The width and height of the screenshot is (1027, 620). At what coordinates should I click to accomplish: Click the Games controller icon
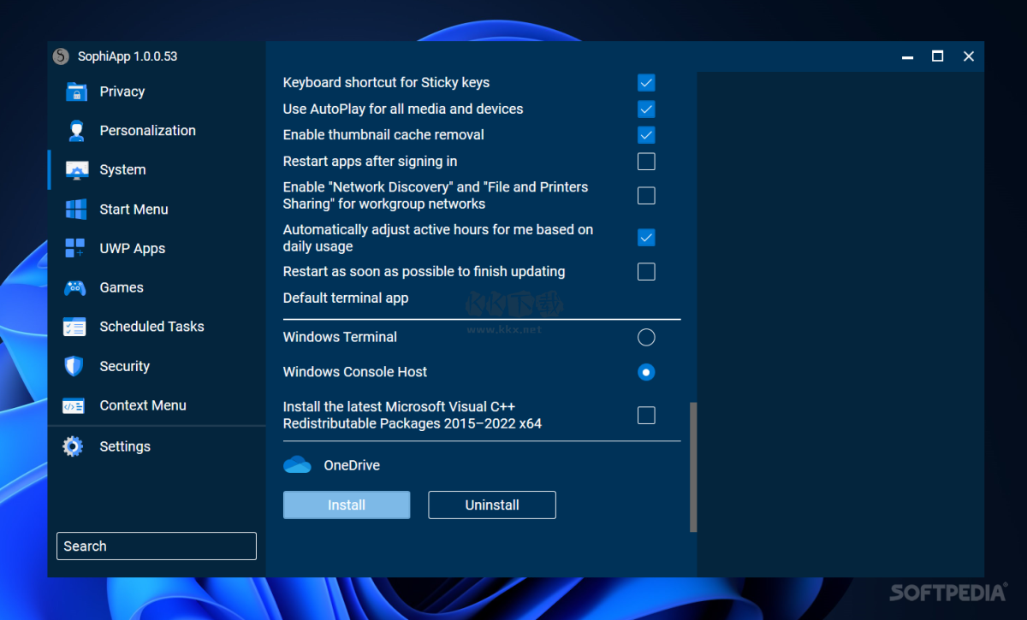[x=75, y=288]
